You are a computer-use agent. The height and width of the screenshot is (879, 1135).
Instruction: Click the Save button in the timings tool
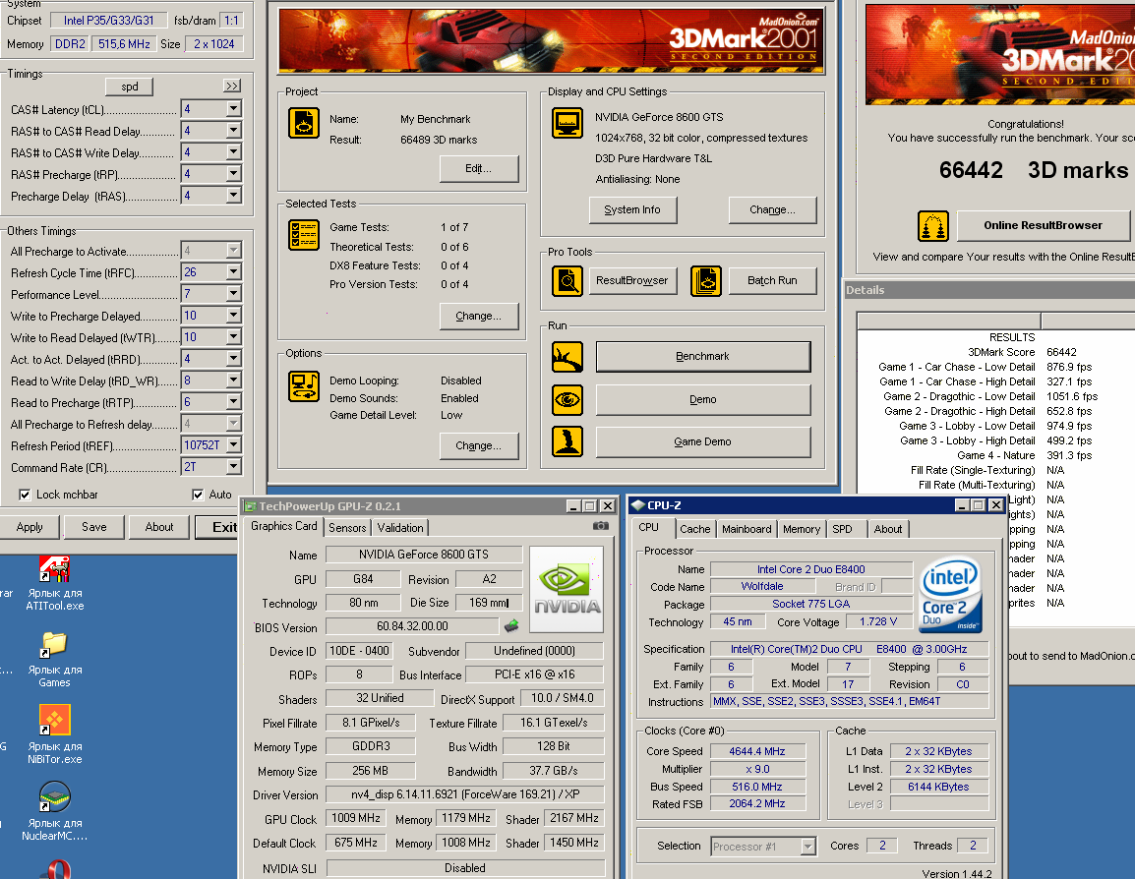(94, 527)
